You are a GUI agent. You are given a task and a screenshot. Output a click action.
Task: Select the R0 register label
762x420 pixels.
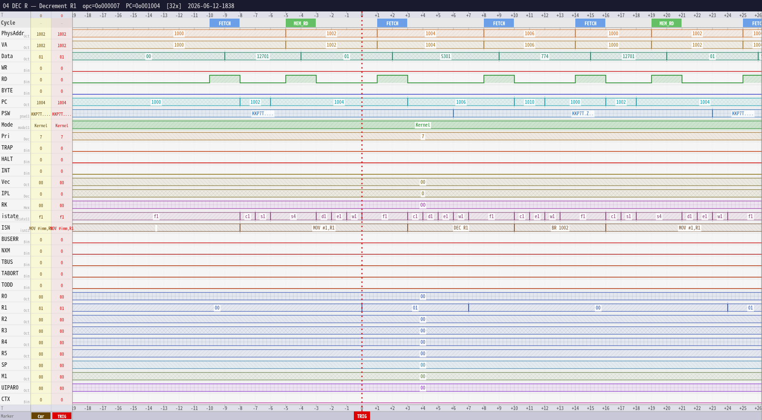click(x=4, y=296)
